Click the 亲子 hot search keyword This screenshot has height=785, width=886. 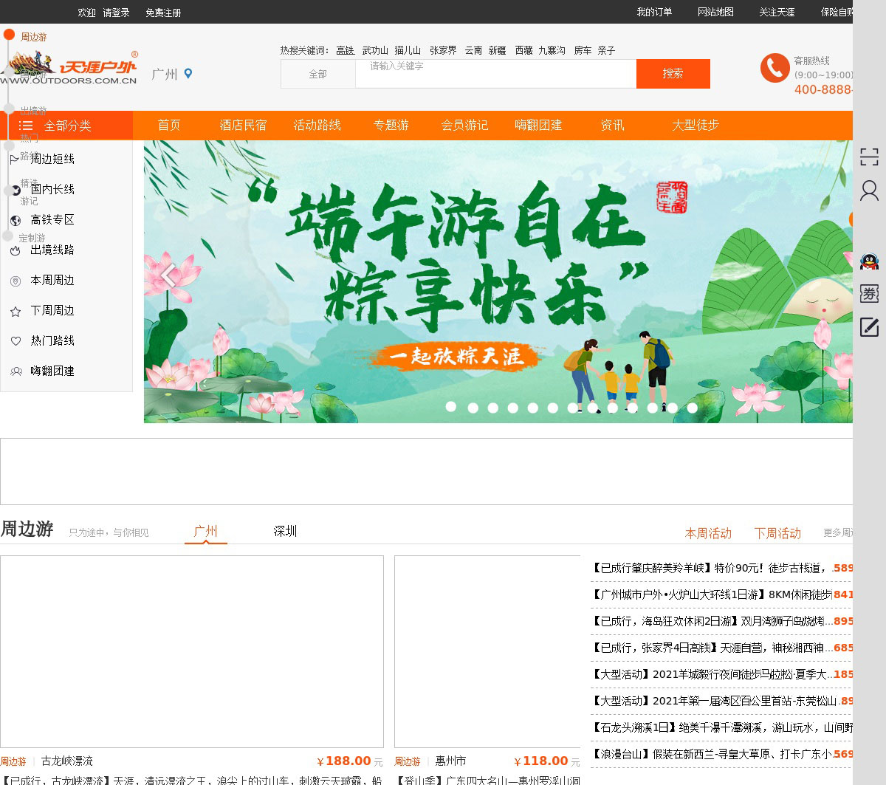coord(606,51)
